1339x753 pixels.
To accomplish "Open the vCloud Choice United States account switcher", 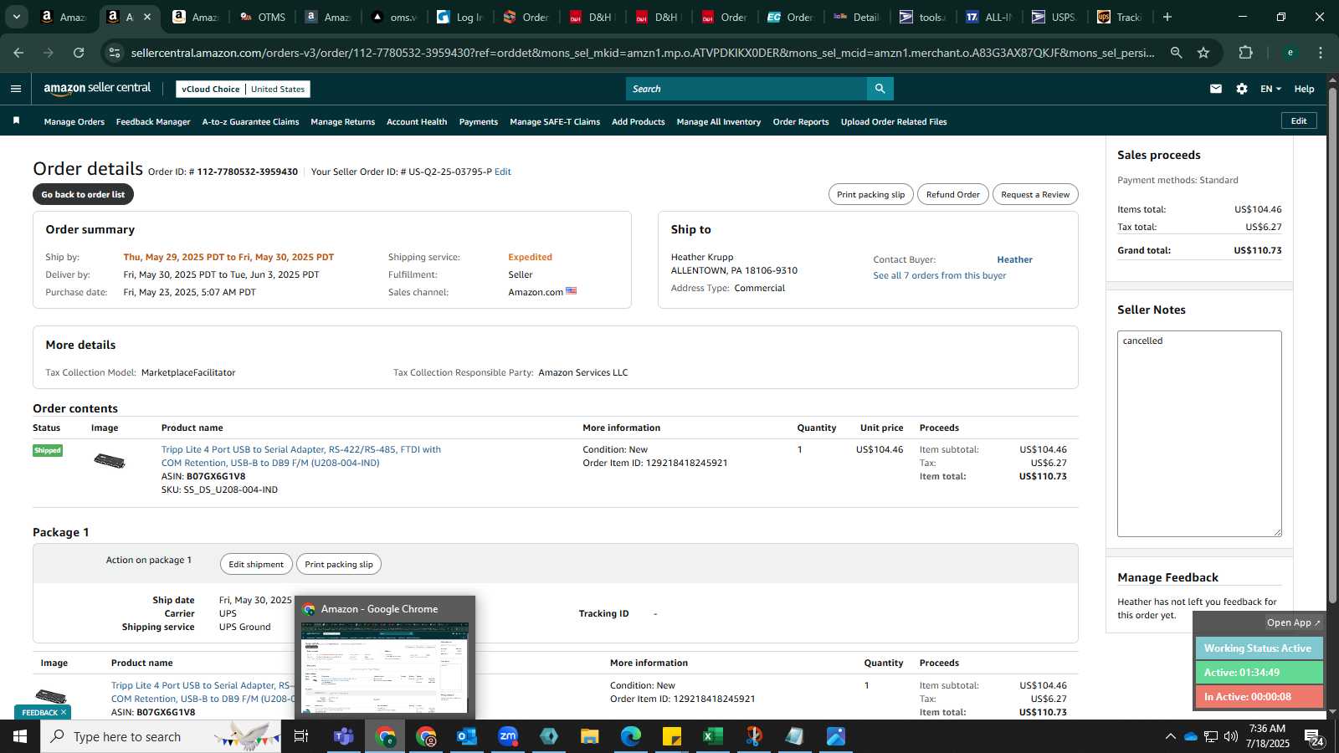I will click(x=244, y=89).
